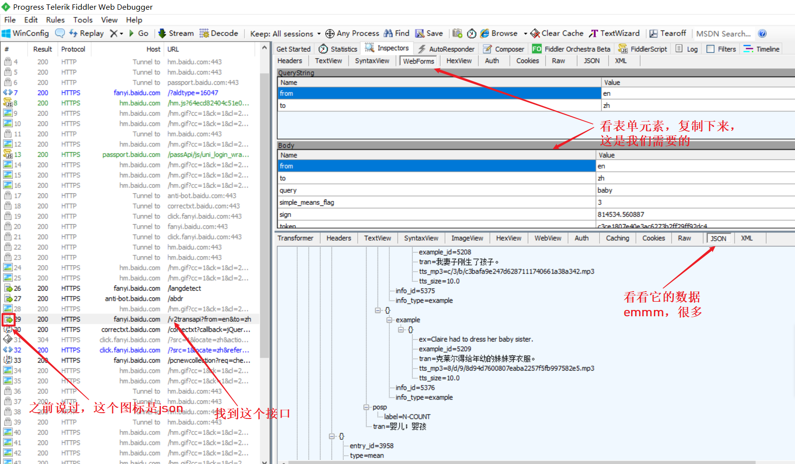The image size is (795, 464).
Task: Switch to the Log tab
Action: (x=686, y=49)
